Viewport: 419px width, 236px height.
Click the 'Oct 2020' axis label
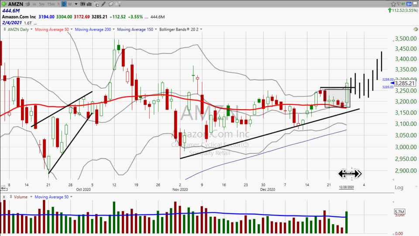[x=83, y=189]
